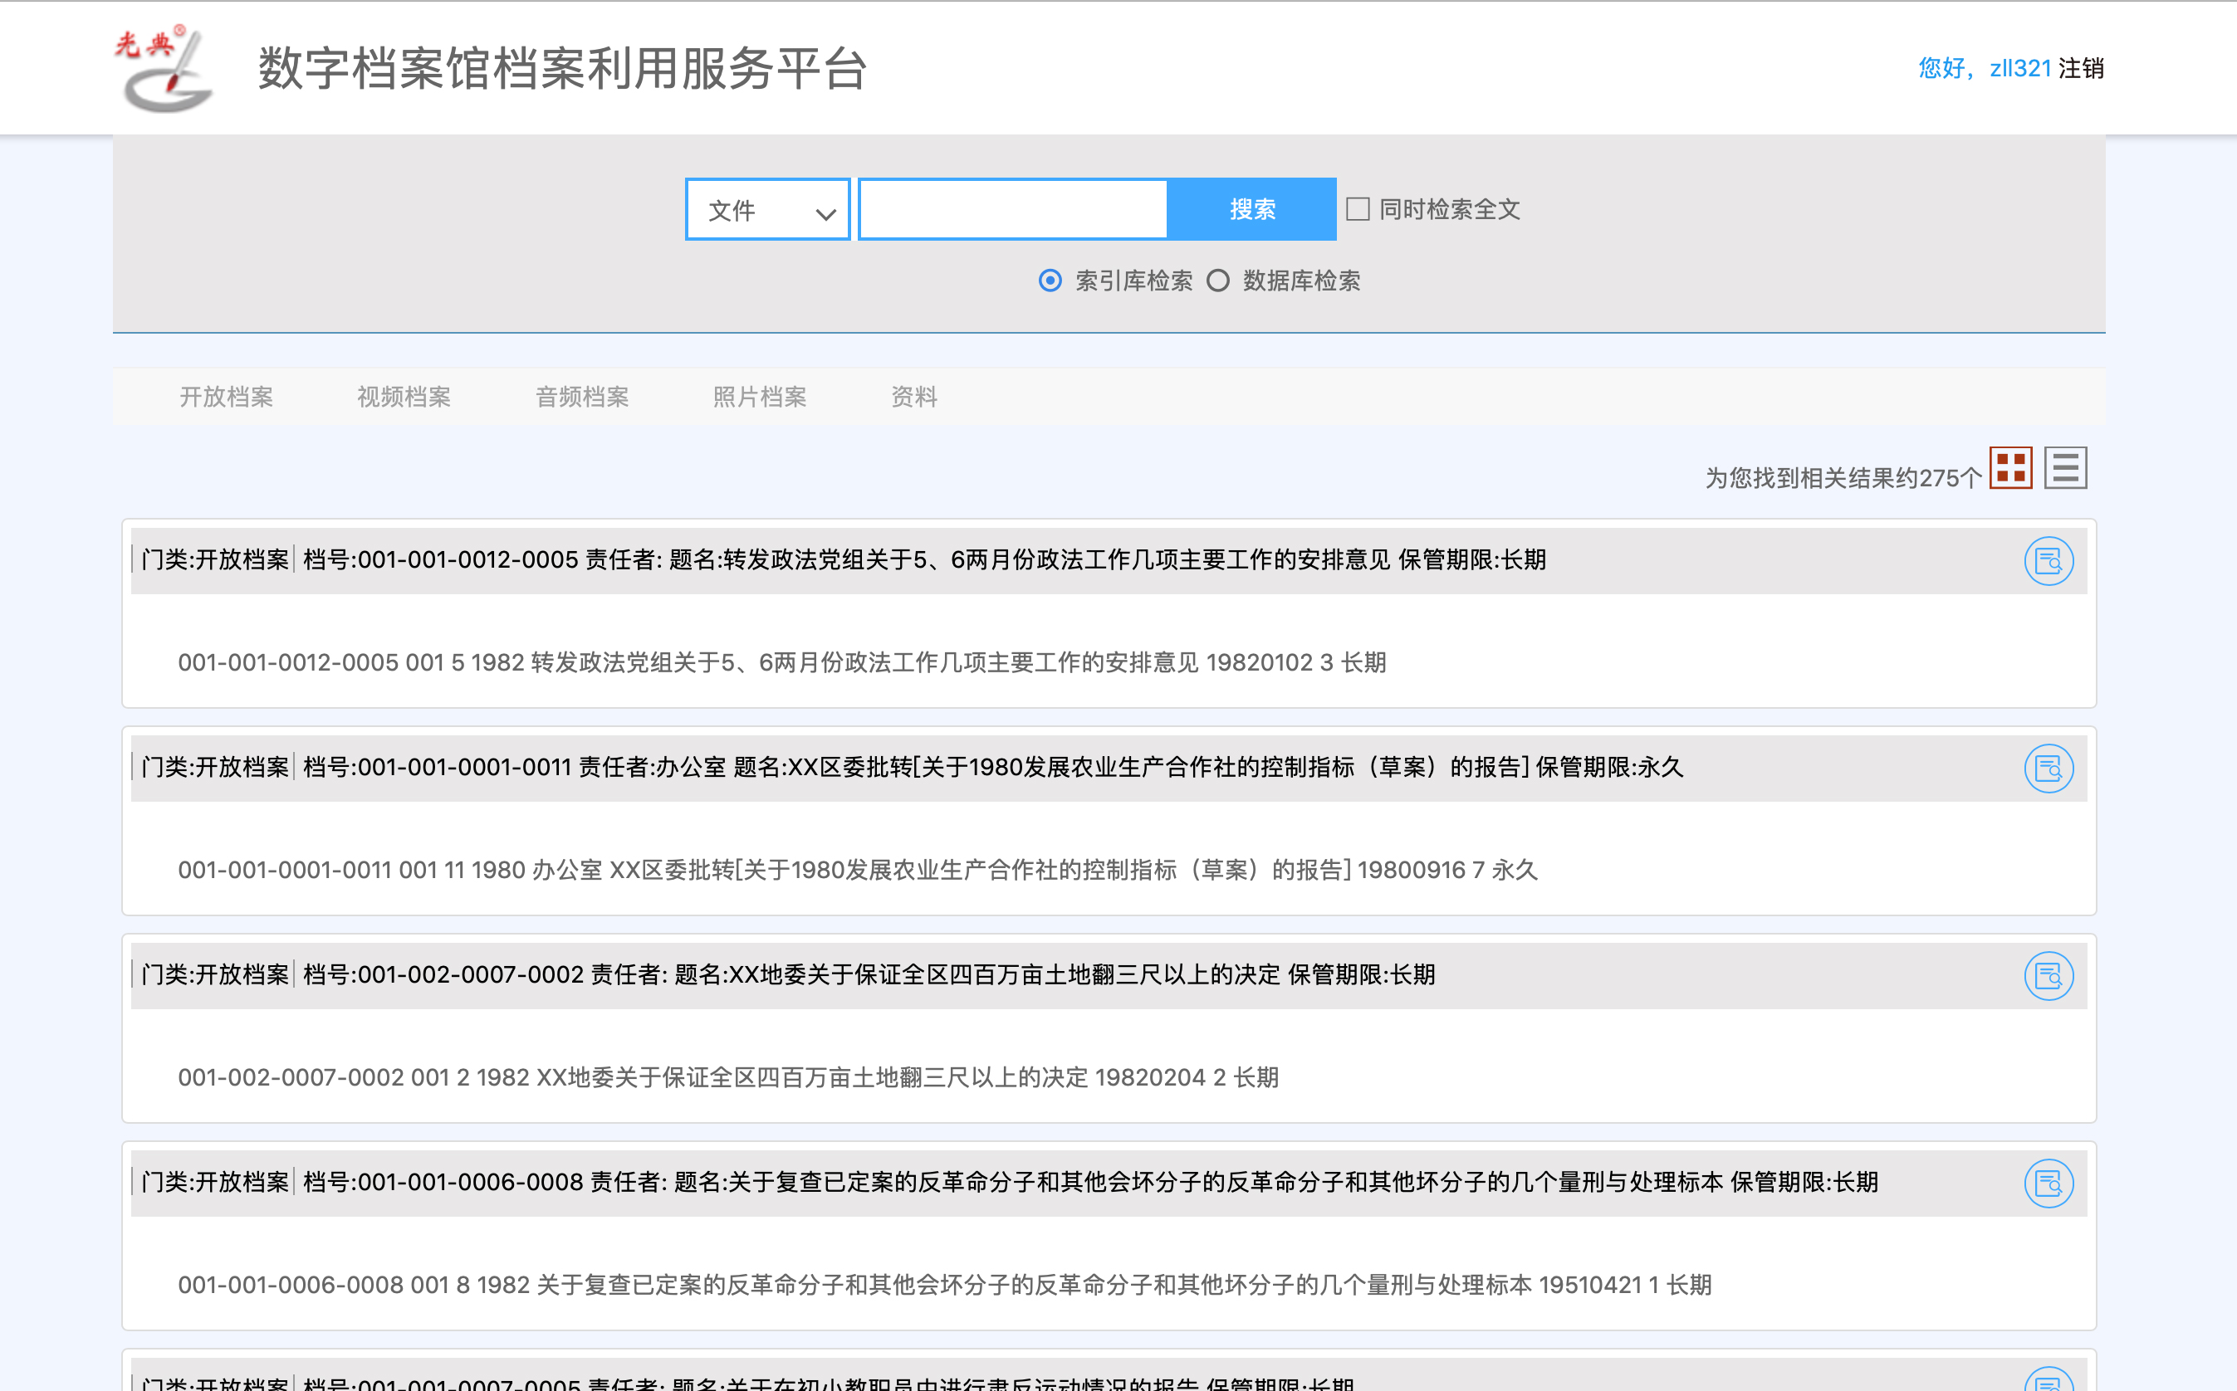
Task: Switch to grid view icon
Action: 2010,468
